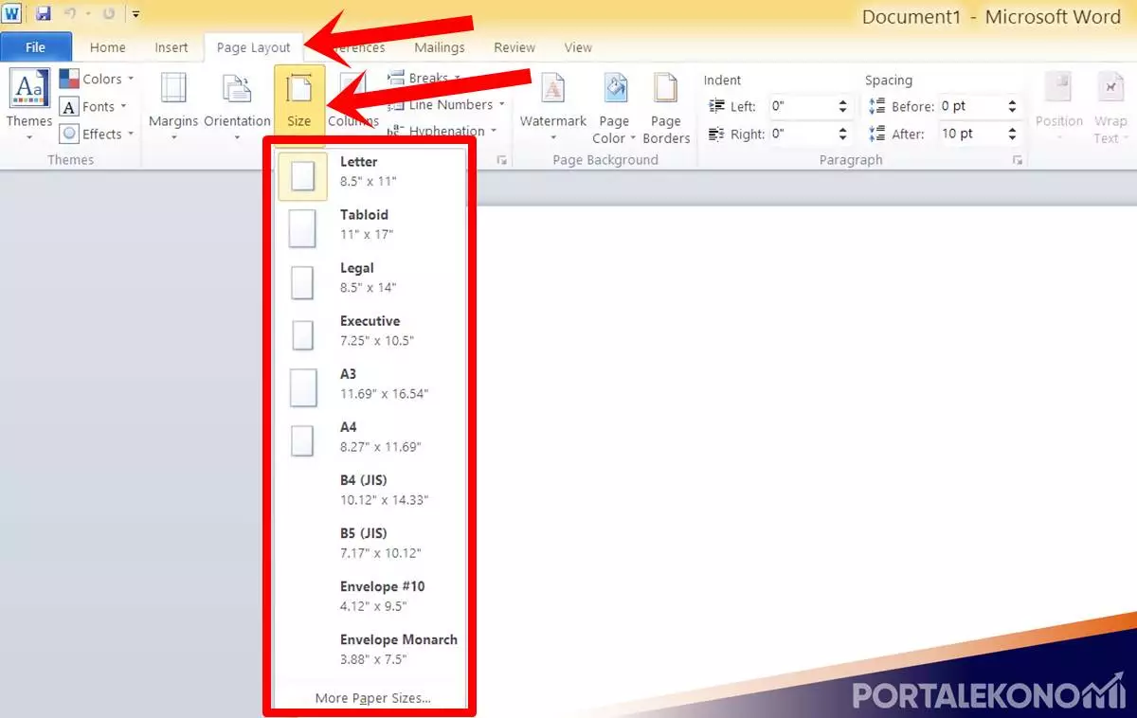
Task: Choose the Executive 7.25" x 10.5" paper size
Action: click(x=370, y=334)
